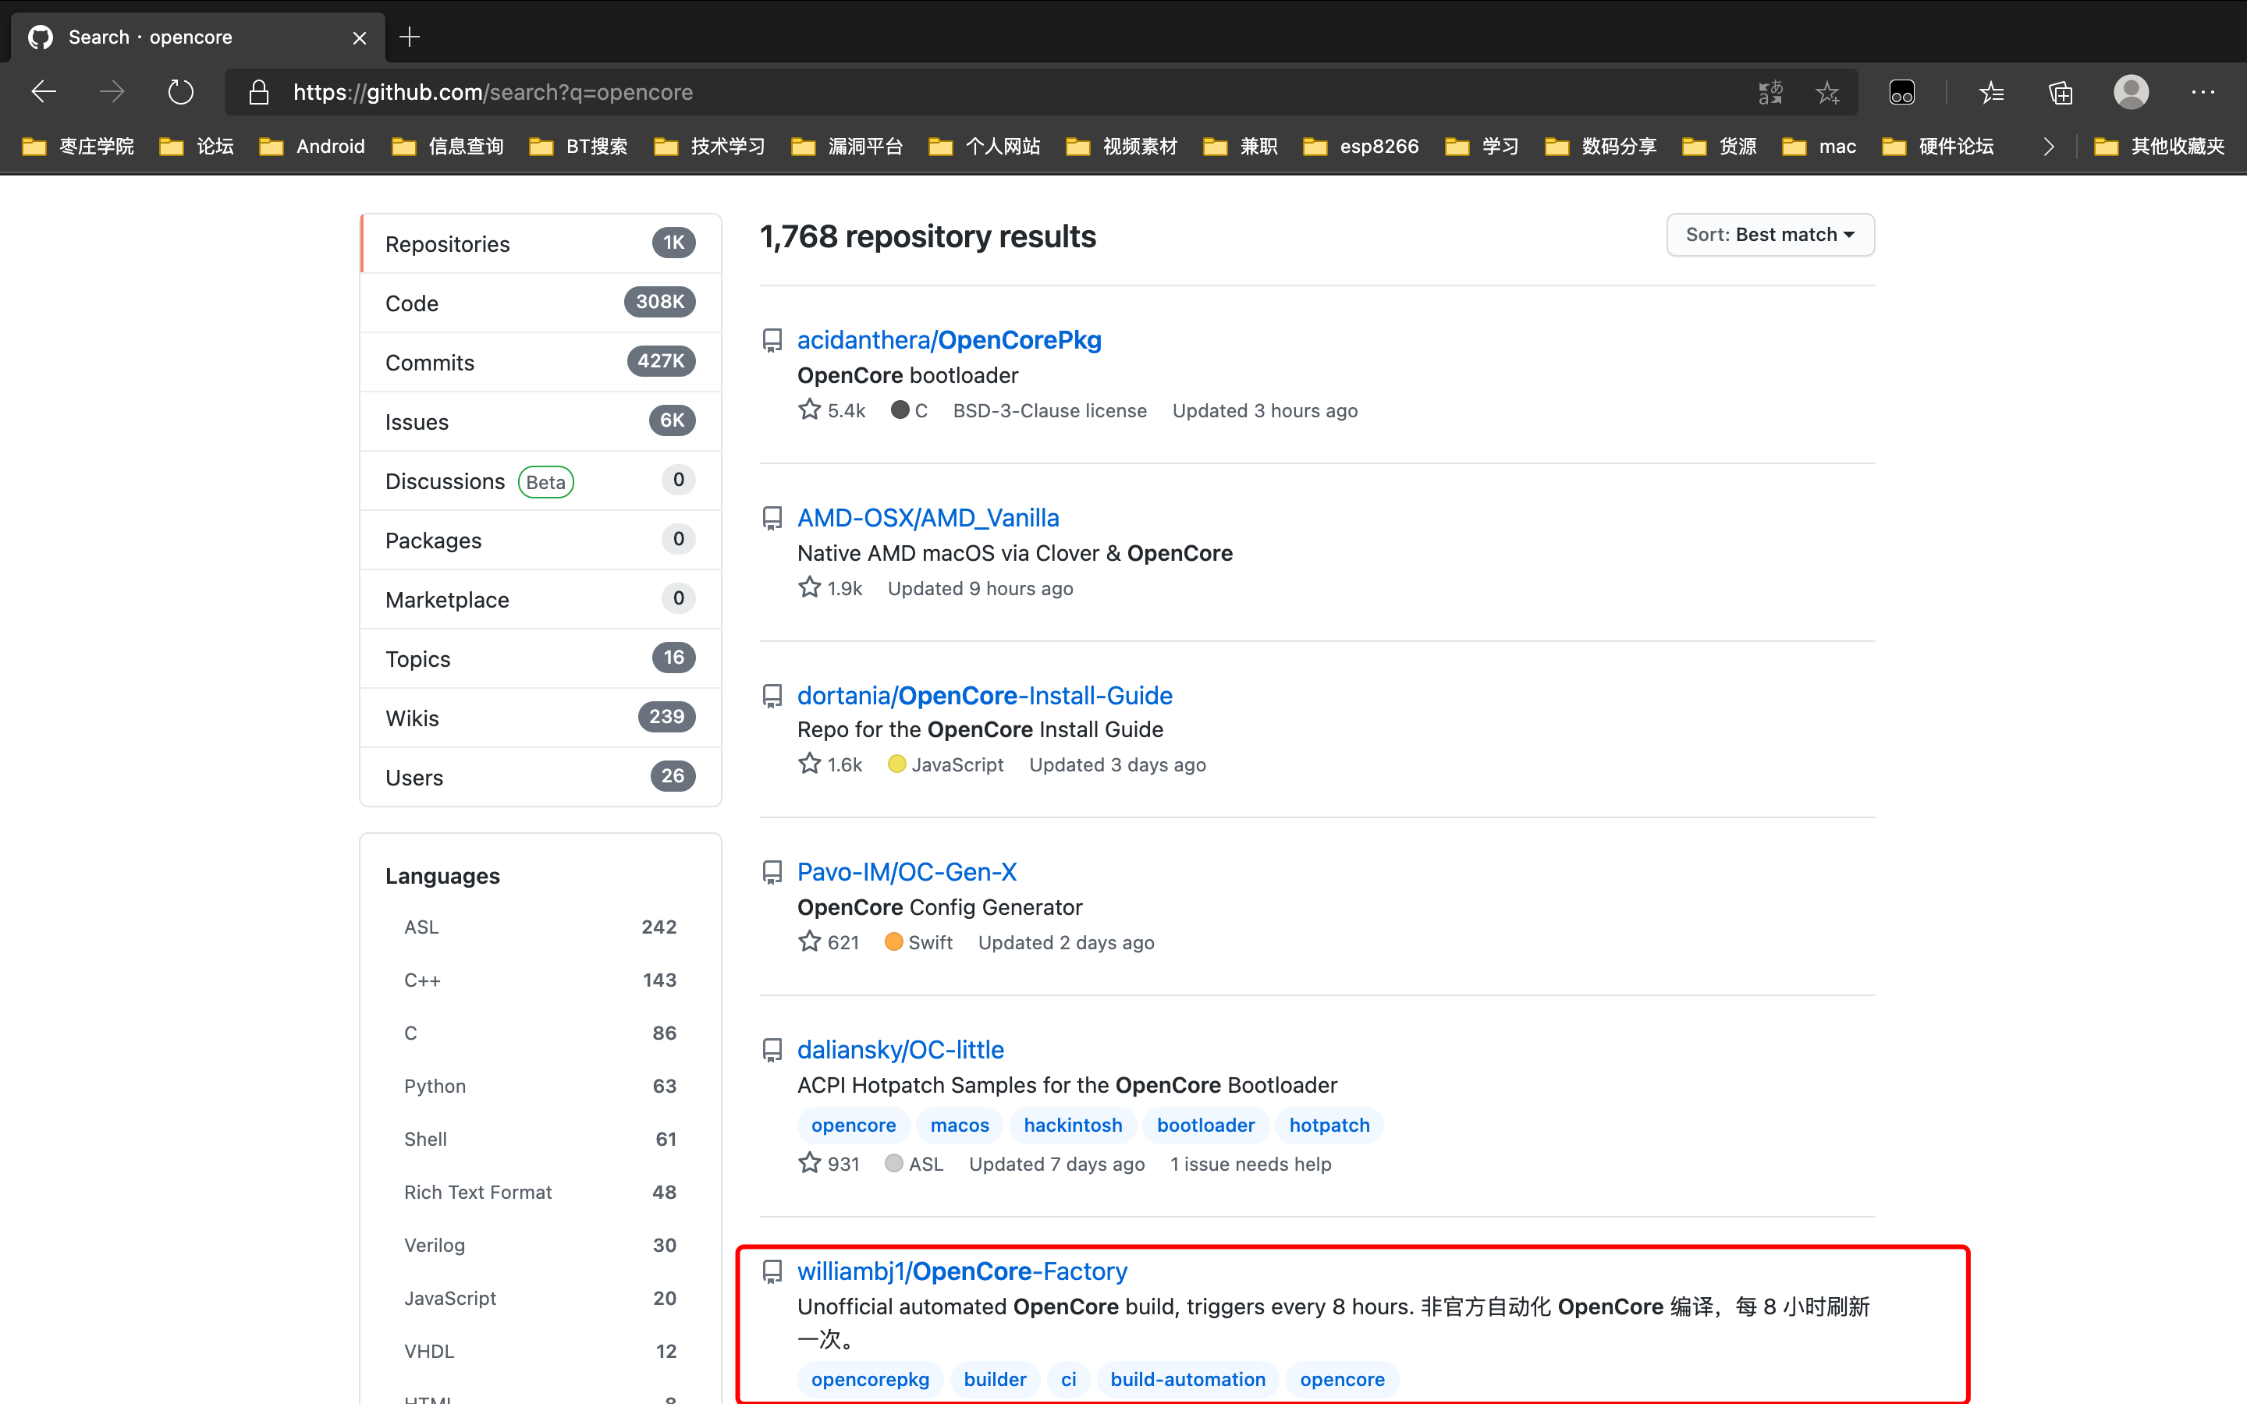The width and height of the screenshot is (2247, 1404).
Task: Click the hackintosh topic tag
Action: pyautogui.click(x=1073, y=1125)
